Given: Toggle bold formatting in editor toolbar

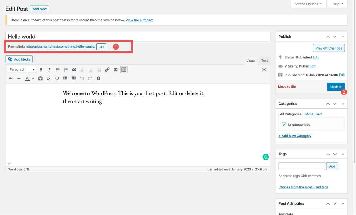Looking at the screenshot, I should [41, 69].
